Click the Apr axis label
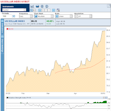 click(x=75, y=93)
